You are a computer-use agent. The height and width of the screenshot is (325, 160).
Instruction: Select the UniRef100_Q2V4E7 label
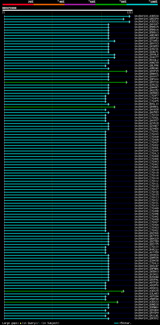[x=146, y=126]
